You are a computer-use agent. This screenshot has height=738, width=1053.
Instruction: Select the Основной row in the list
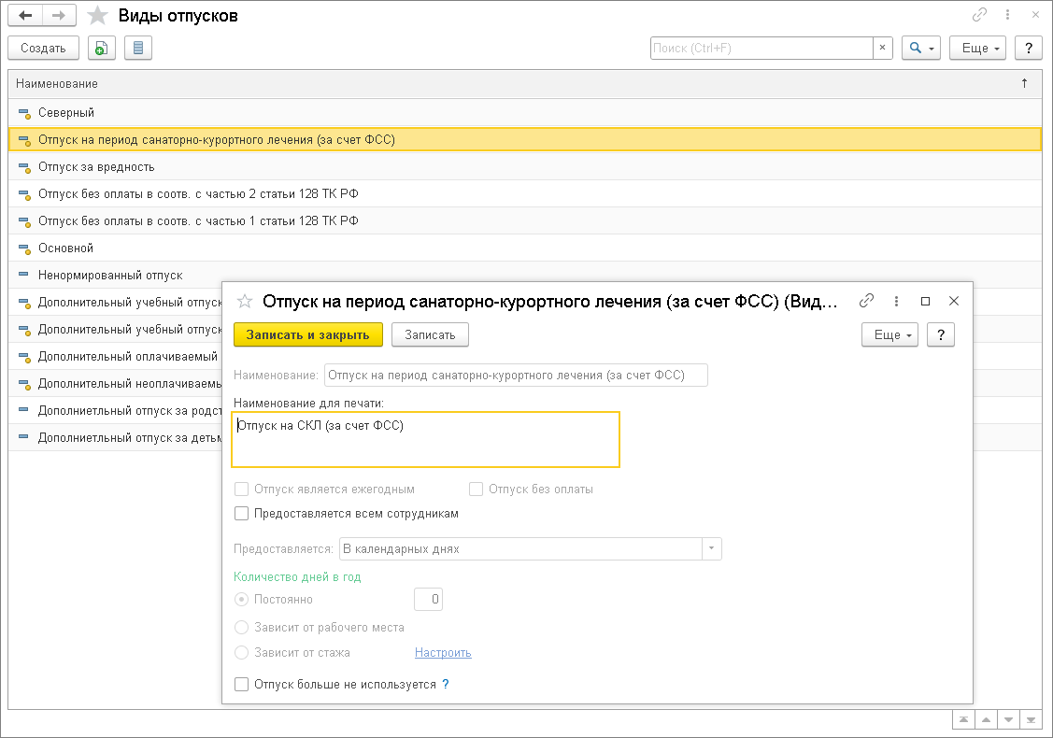click(x=65, y=248)
